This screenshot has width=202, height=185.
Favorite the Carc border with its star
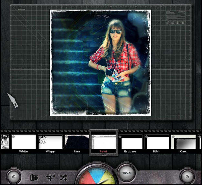pyautogui.click(x=173, y=137)
